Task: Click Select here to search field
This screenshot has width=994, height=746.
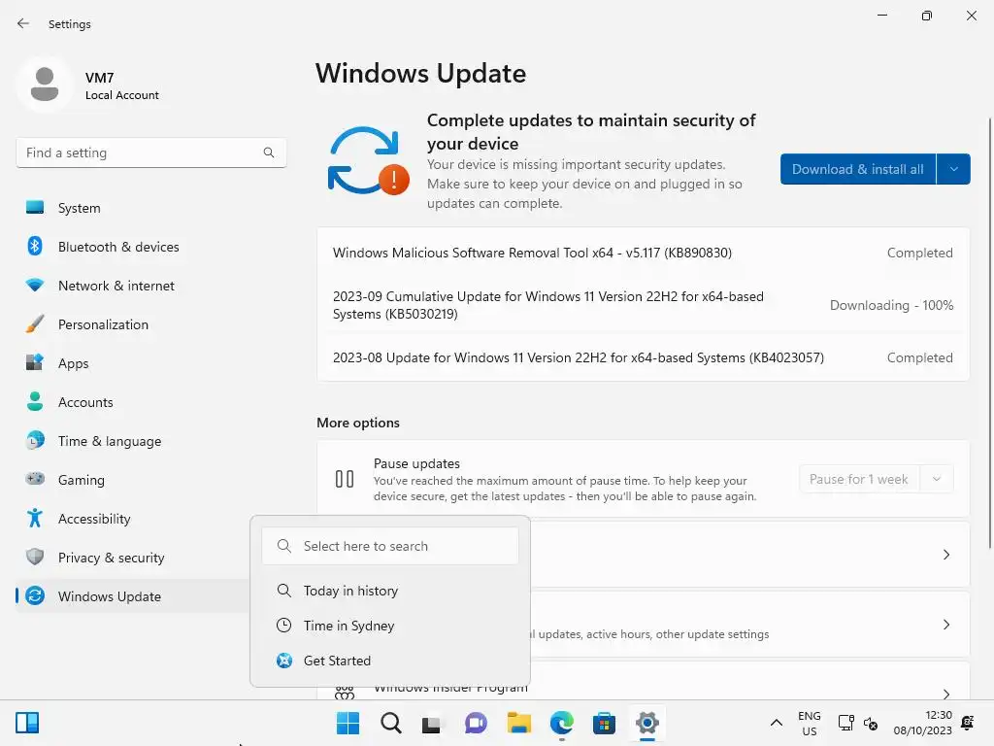Action: click(x=390, y=546)
